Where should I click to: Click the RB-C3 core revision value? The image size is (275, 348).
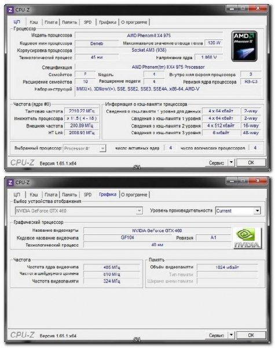coord(251,82)
